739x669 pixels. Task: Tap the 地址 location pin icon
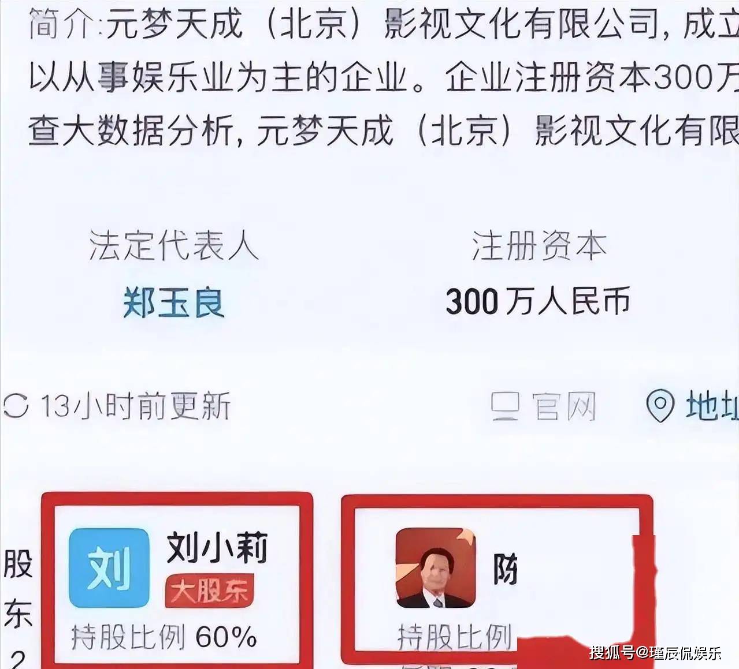pyautogui.click(x=660, y=406)
